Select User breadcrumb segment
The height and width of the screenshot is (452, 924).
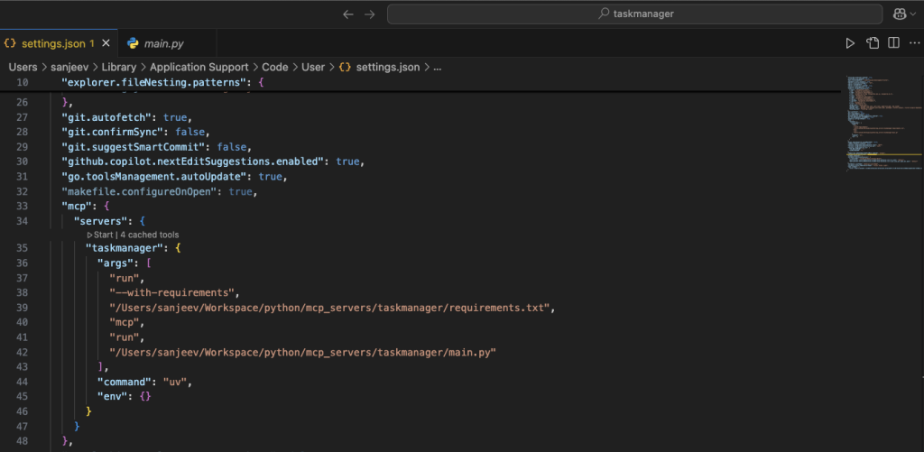(313, 67)
